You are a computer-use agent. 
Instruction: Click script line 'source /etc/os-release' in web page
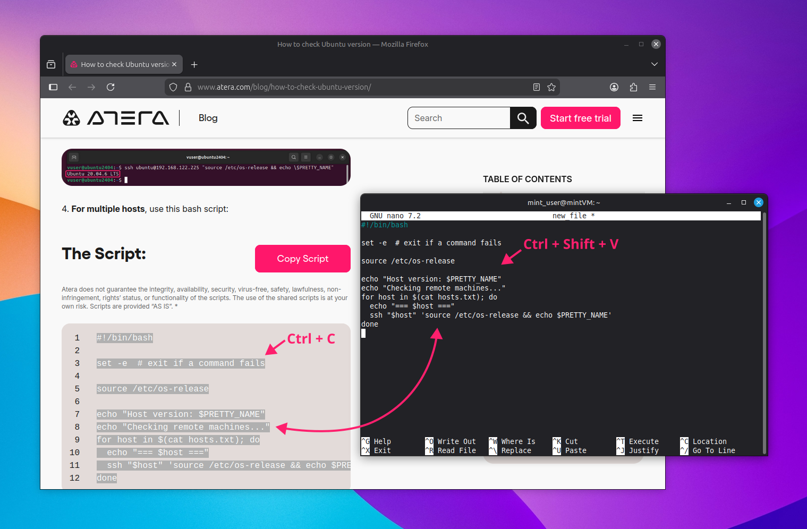(x=153, y=389)
